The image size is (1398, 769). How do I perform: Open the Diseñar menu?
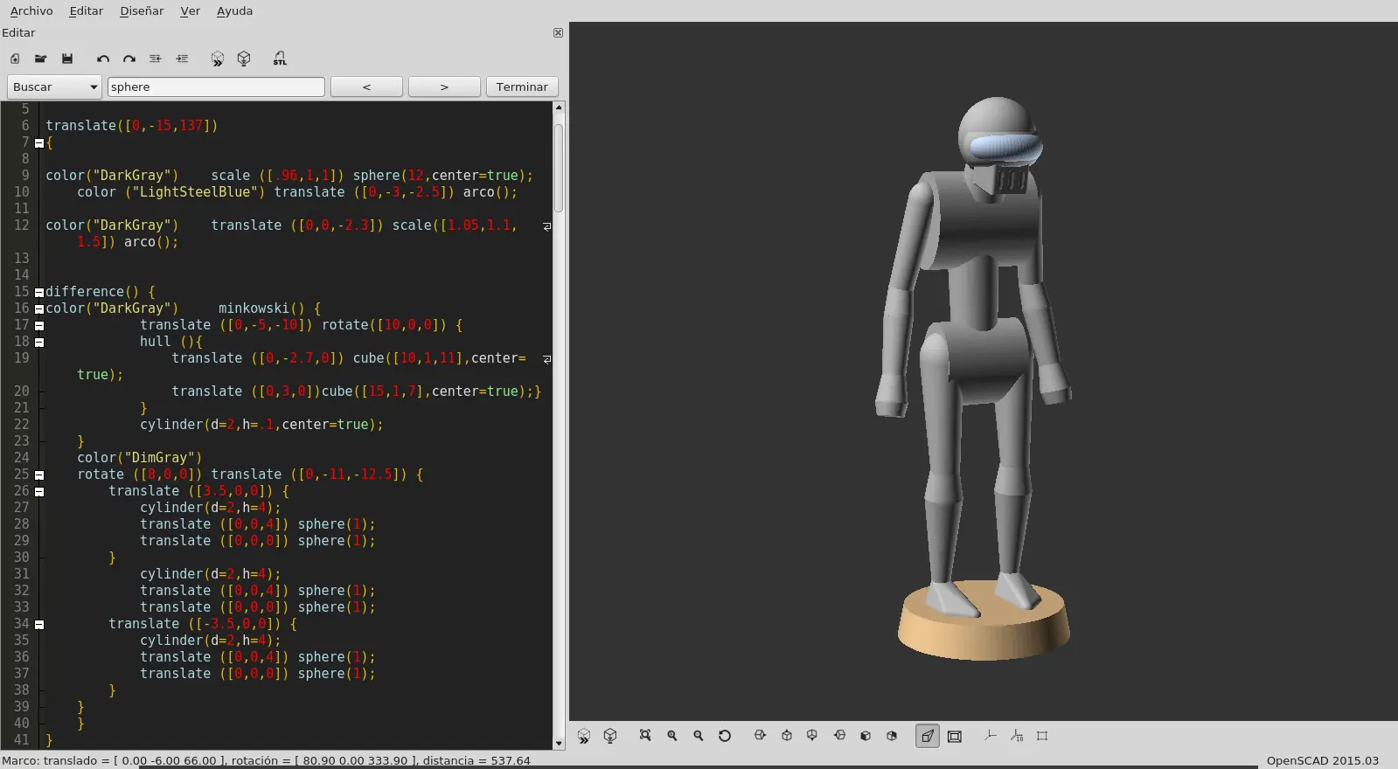tap(142, 10)
